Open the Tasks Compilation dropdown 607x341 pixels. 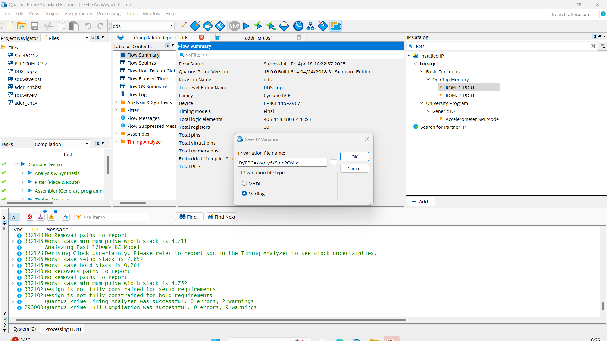click(x=87, y=144)
